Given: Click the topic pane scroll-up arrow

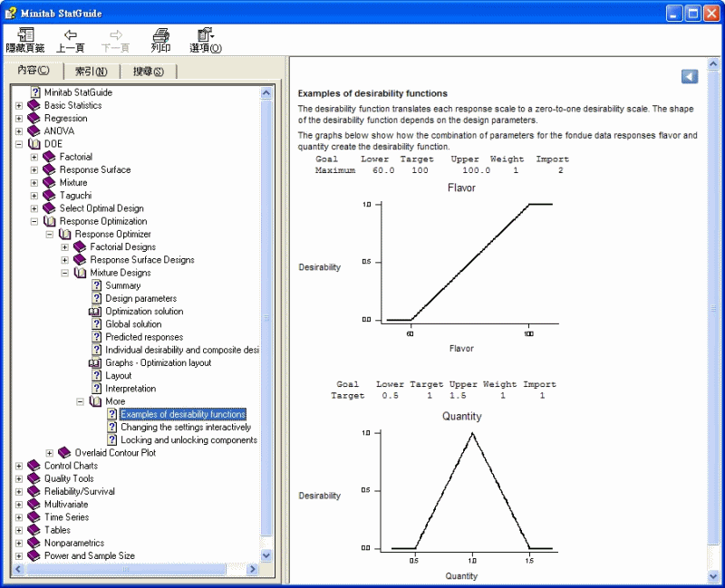Looking at the screenshot, I should coord(713,63).
